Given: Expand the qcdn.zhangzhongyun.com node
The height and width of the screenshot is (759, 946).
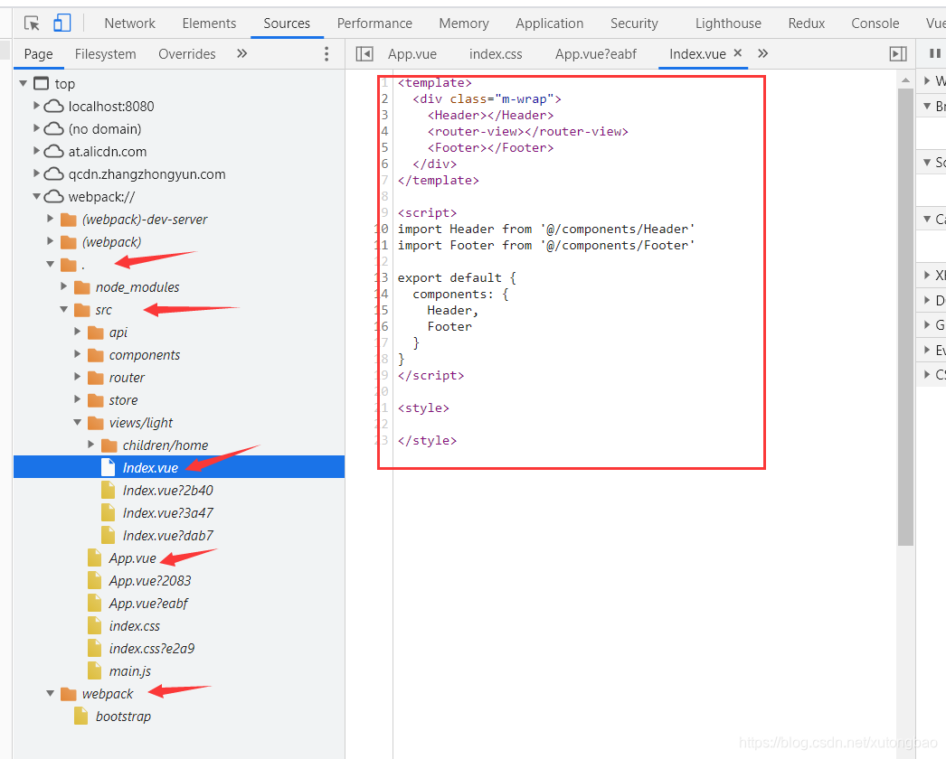Looking at the screenshot, I should (36, 173).
